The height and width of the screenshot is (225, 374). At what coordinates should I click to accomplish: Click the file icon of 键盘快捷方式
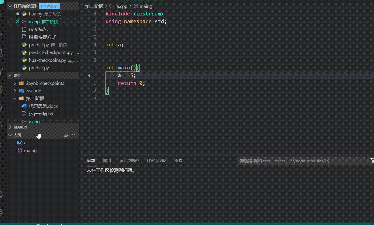[24, 37]
